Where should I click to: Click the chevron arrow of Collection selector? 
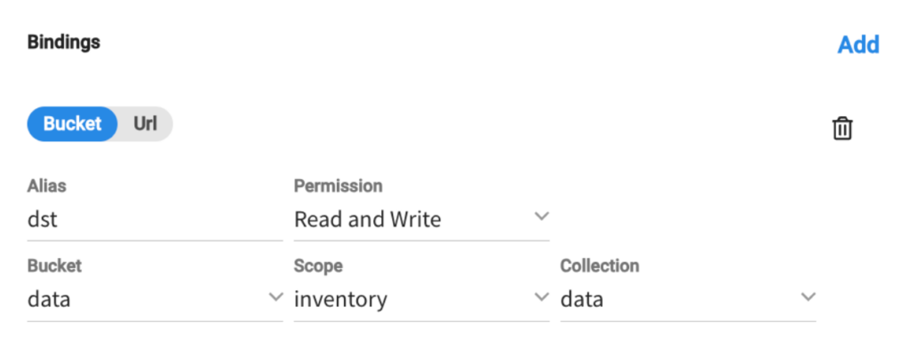[x=808, y=297]
